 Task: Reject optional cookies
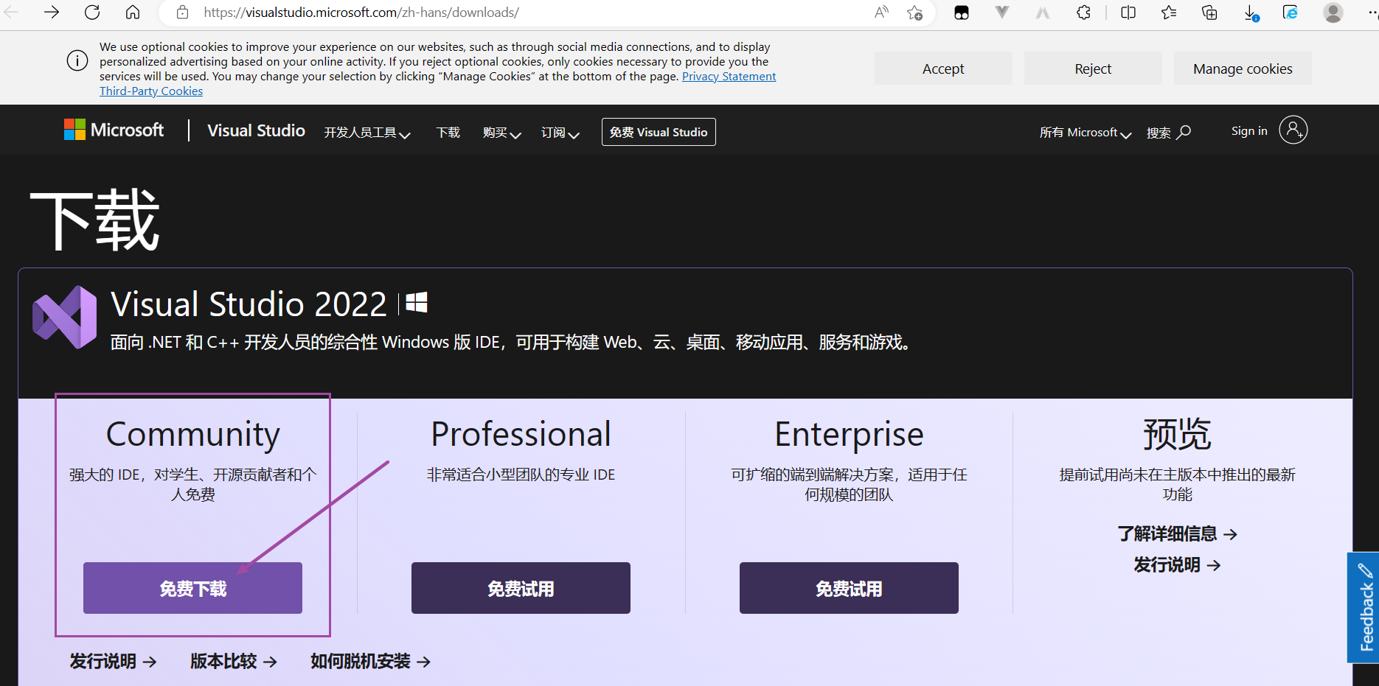pos(1093,69)
